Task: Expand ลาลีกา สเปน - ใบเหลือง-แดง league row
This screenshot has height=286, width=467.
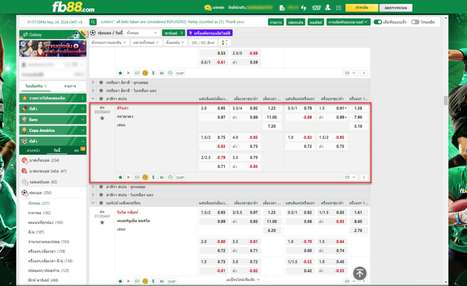Action: pyautogui.click(x=93, y=195)
